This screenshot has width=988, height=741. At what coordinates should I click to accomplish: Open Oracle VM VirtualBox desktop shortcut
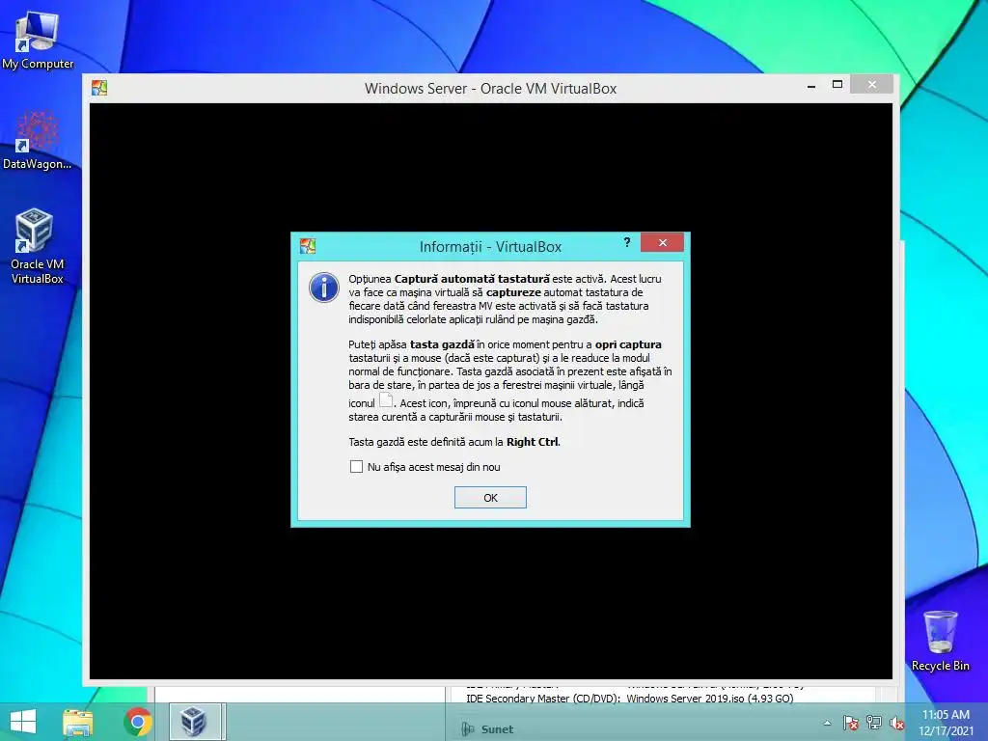(38, 246)
